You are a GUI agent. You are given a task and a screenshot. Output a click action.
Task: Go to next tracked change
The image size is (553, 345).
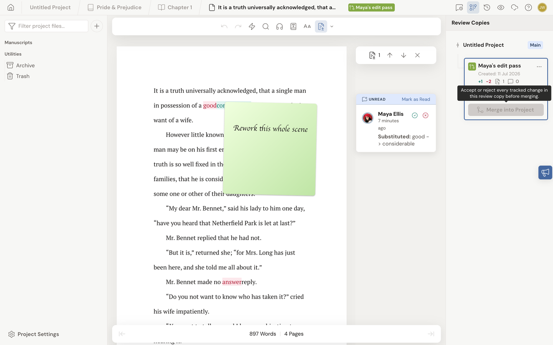coord(404,55)
